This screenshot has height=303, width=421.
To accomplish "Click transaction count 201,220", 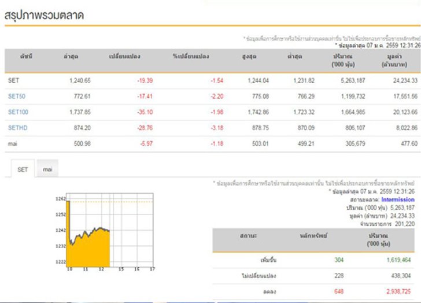I will 405,224.
